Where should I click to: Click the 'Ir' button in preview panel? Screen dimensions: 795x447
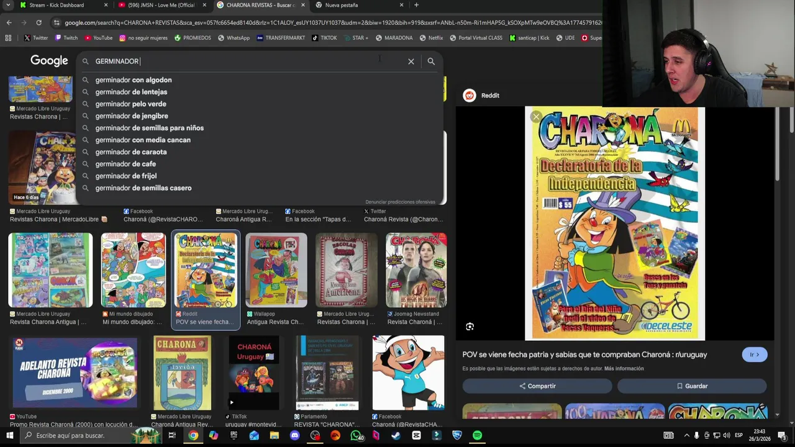(x=755, y=354)
